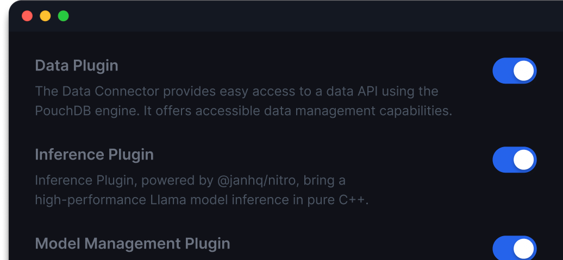Turn off the Inference Plugin switch
This screenshot has width=563, height=260.
(514, 160)
